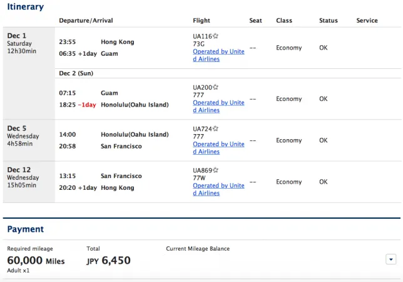Click the Dec 1 Saturday date cell
This screenshot has width=403, height=282.
click(x=29, y=73)
